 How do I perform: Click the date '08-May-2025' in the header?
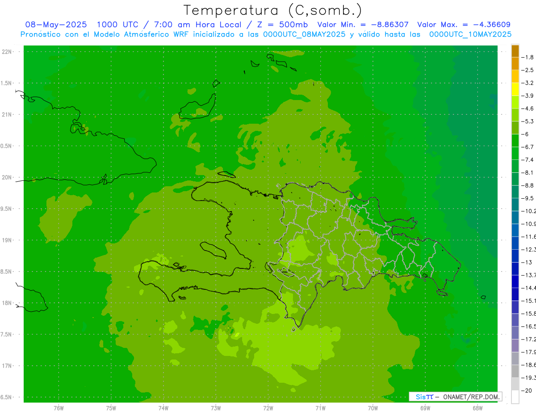click(56, 25)
